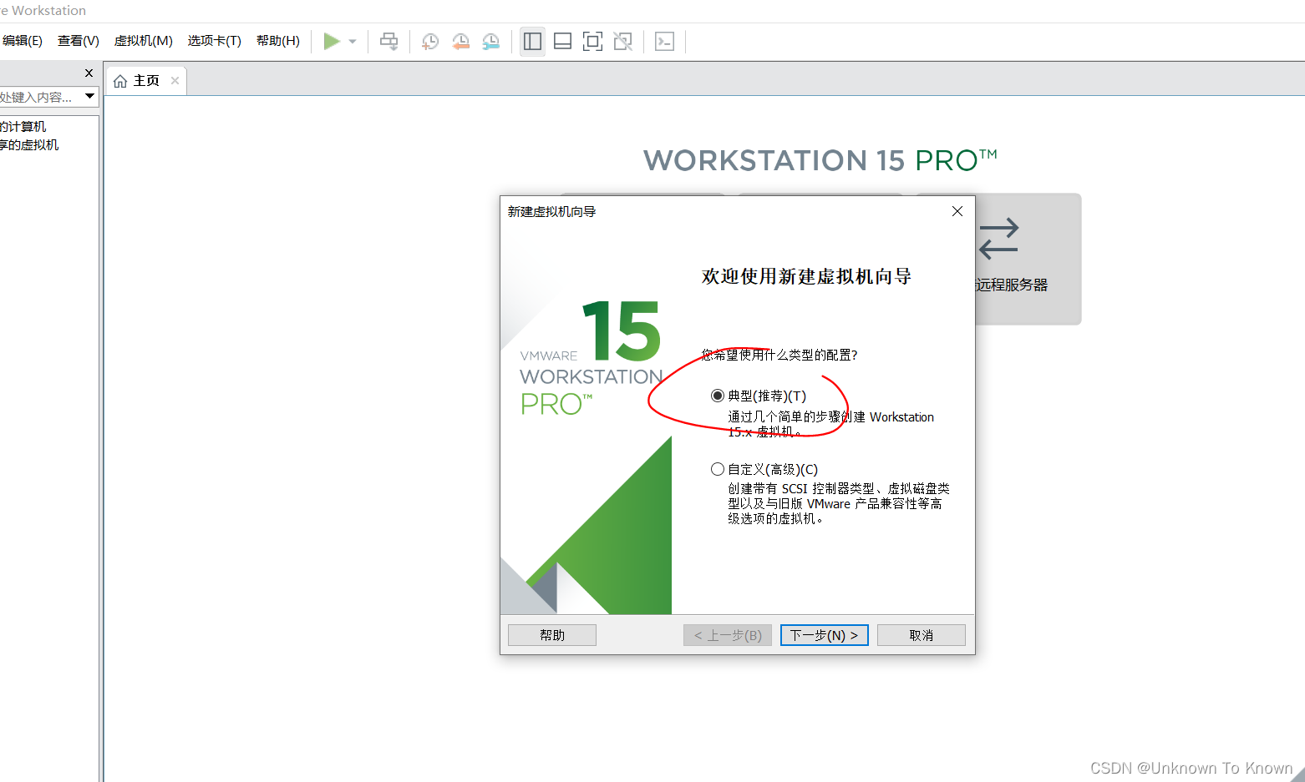The height and width of the screenshot is (782, 1305).
Task: Click the green power on play button
Action: tap(332, 41)
